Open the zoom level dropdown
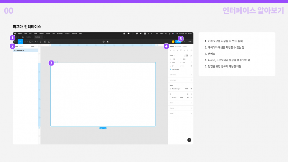The image size is (288, 162). (x=190, y=42)
